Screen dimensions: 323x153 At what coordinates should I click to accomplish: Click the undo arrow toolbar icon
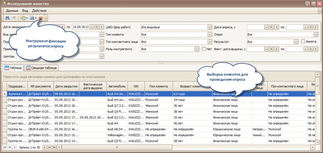[x=13, y=18]
